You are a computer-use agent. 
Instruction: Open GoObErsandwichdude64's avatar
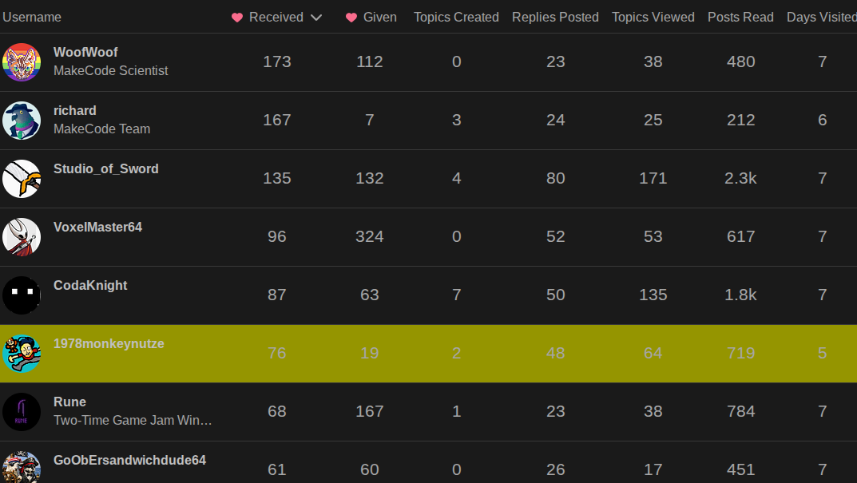point(22,468)
